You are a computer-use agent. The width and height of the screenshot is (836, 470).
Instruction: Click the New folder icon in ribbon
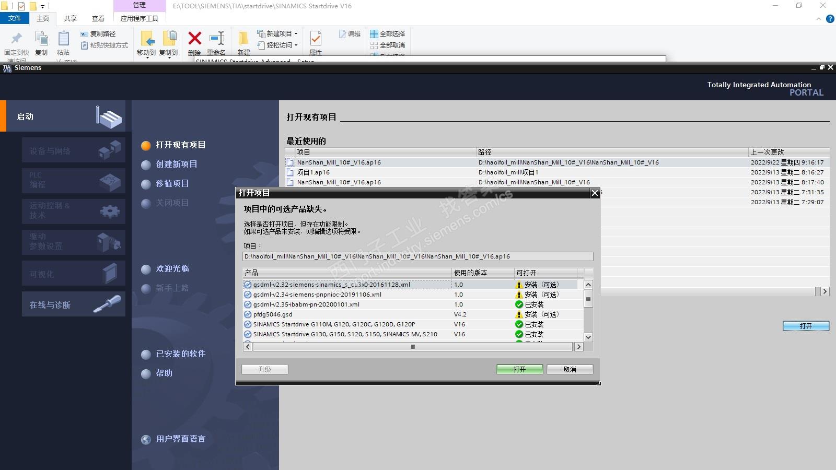[243, 39]
